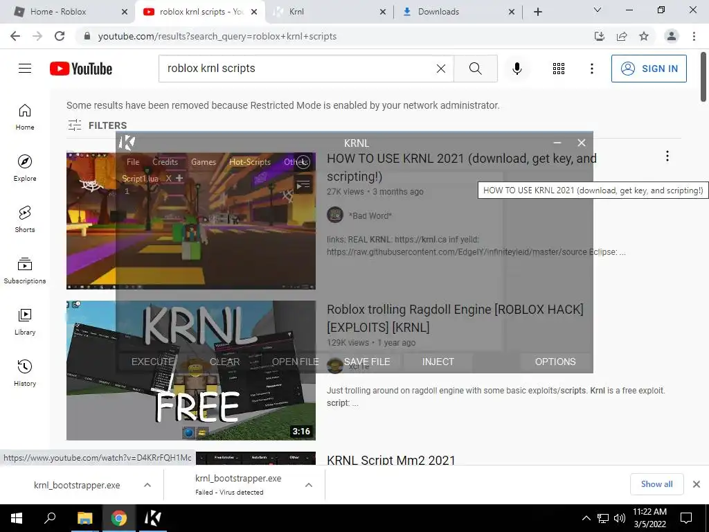The image size is (709, 532).
Task: Close the Chrome downloads bar
Action: pyautogui.click(x=697, y=484)
